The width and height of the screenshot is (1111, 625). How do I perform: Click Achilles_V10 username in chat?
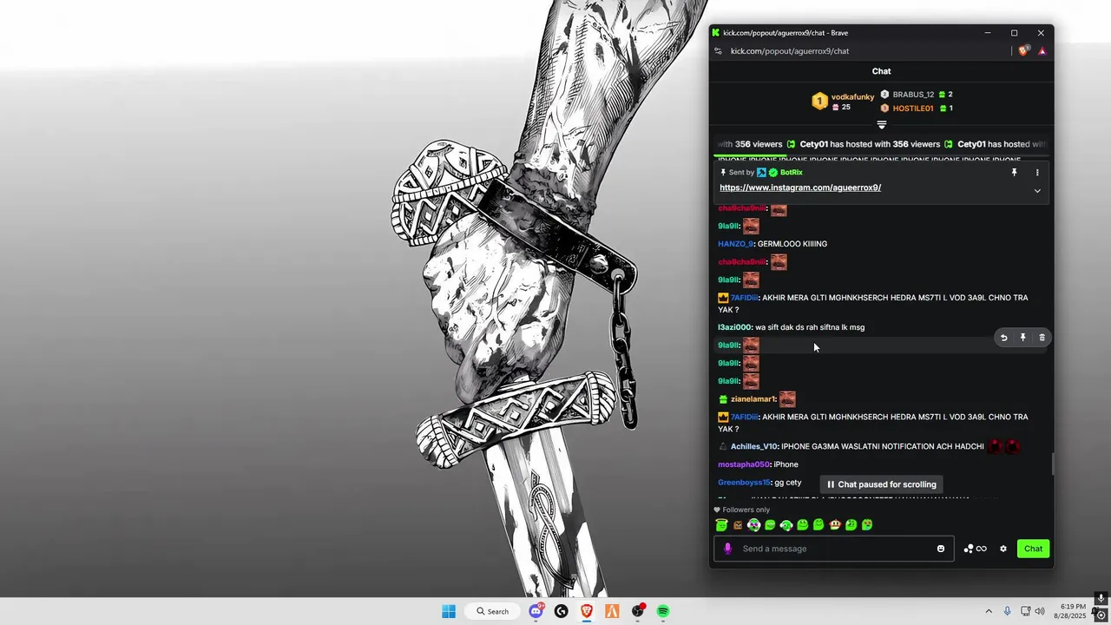tap(753, 447)
